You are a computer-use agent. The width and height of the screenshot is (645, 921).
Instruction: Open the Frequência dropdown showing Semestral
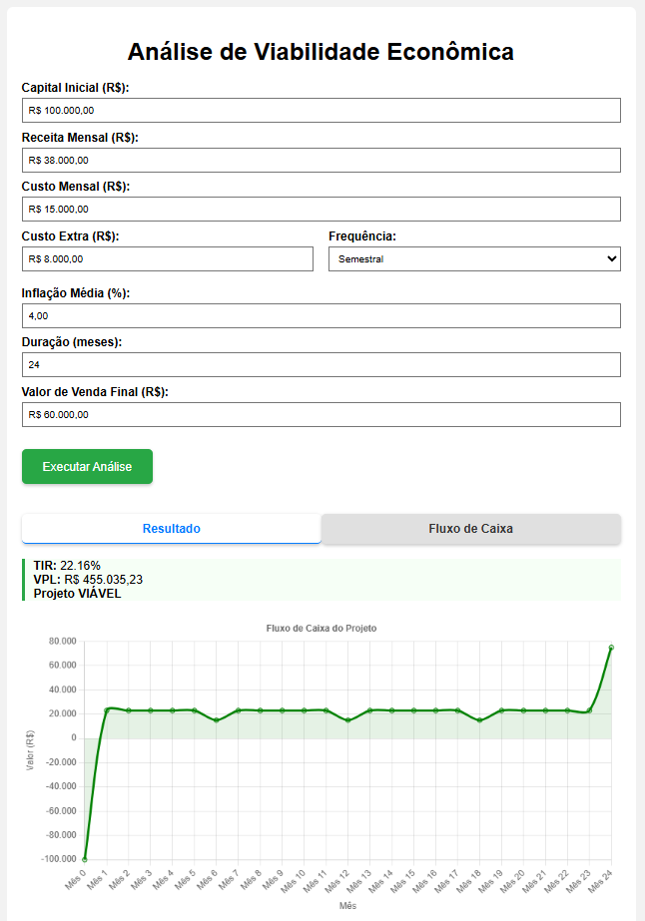click(474, 259)
